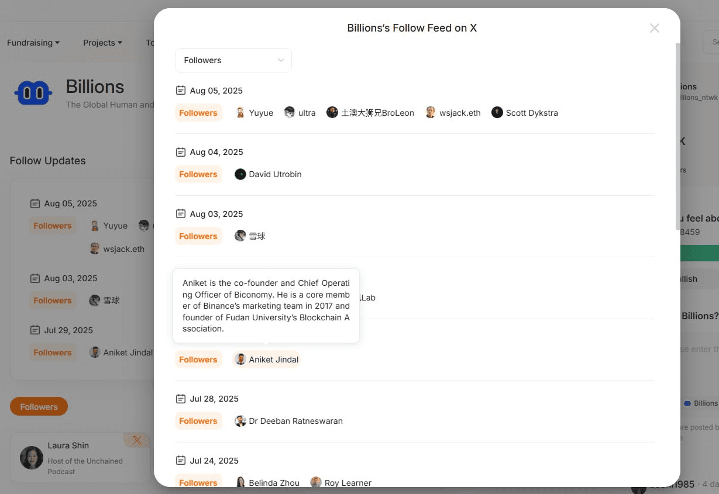Expand the Projects menu
Viewport: 719px width, 494px height.
click(x=102, y=43)
